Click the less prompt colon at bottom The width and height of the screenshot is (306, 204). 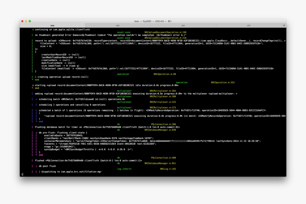[21, 175]
